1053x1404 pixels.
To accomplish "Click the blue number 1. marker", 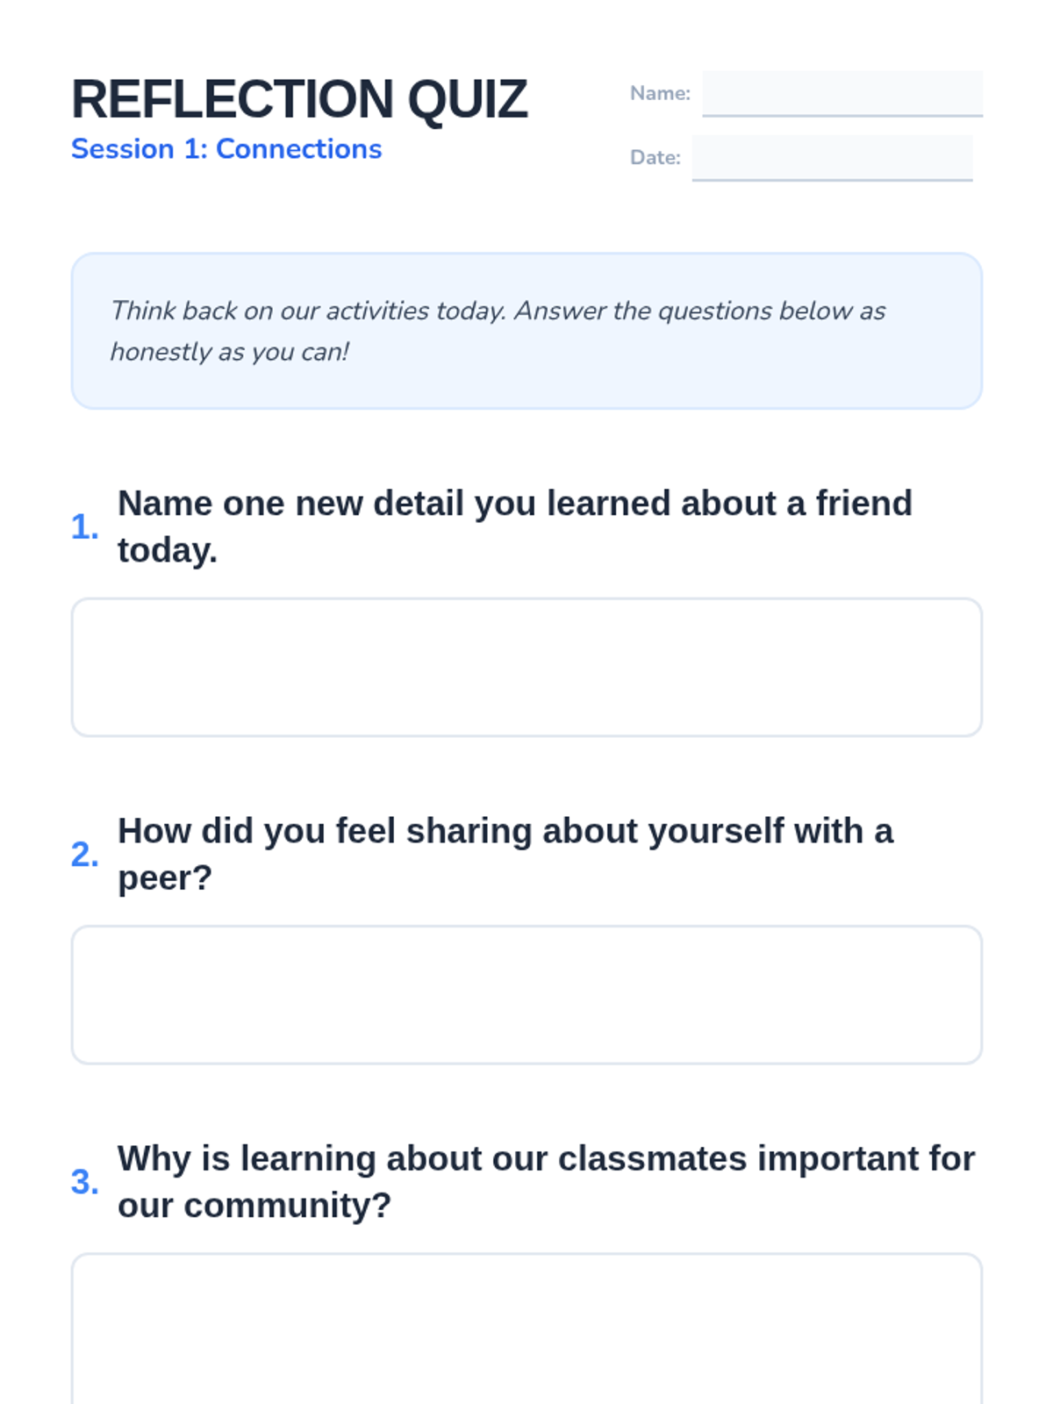I will pyautogui.click(x=84, y=527).
